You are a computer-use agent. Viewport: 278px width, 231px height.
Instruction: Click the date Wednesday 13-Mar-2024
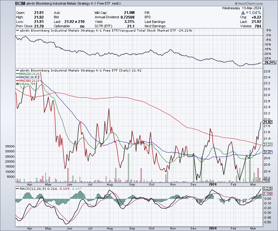point(242,8)
